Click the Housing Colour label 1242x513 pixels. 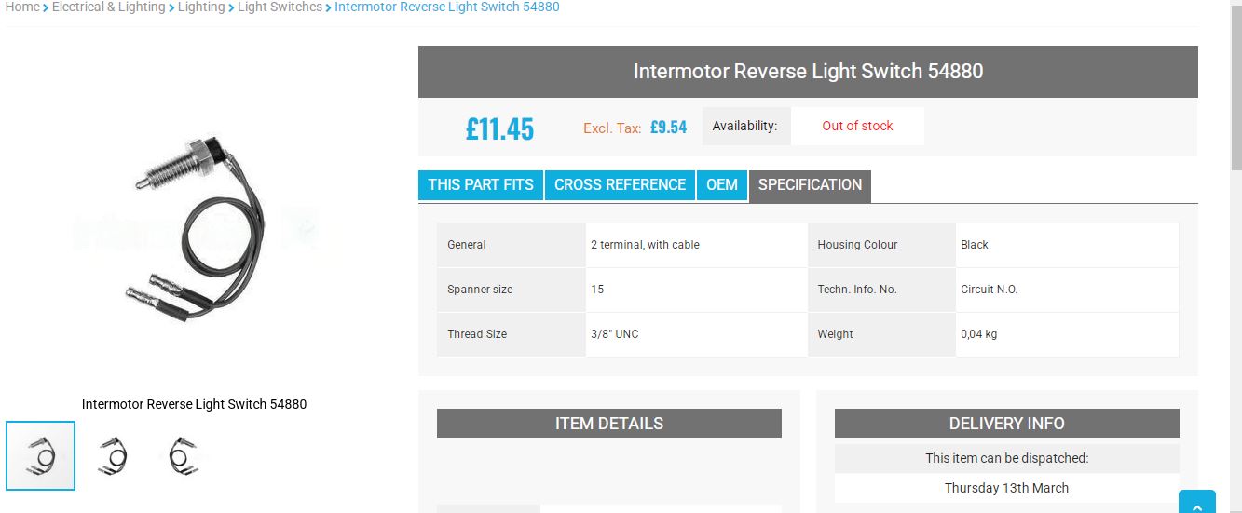coord(858,245)
